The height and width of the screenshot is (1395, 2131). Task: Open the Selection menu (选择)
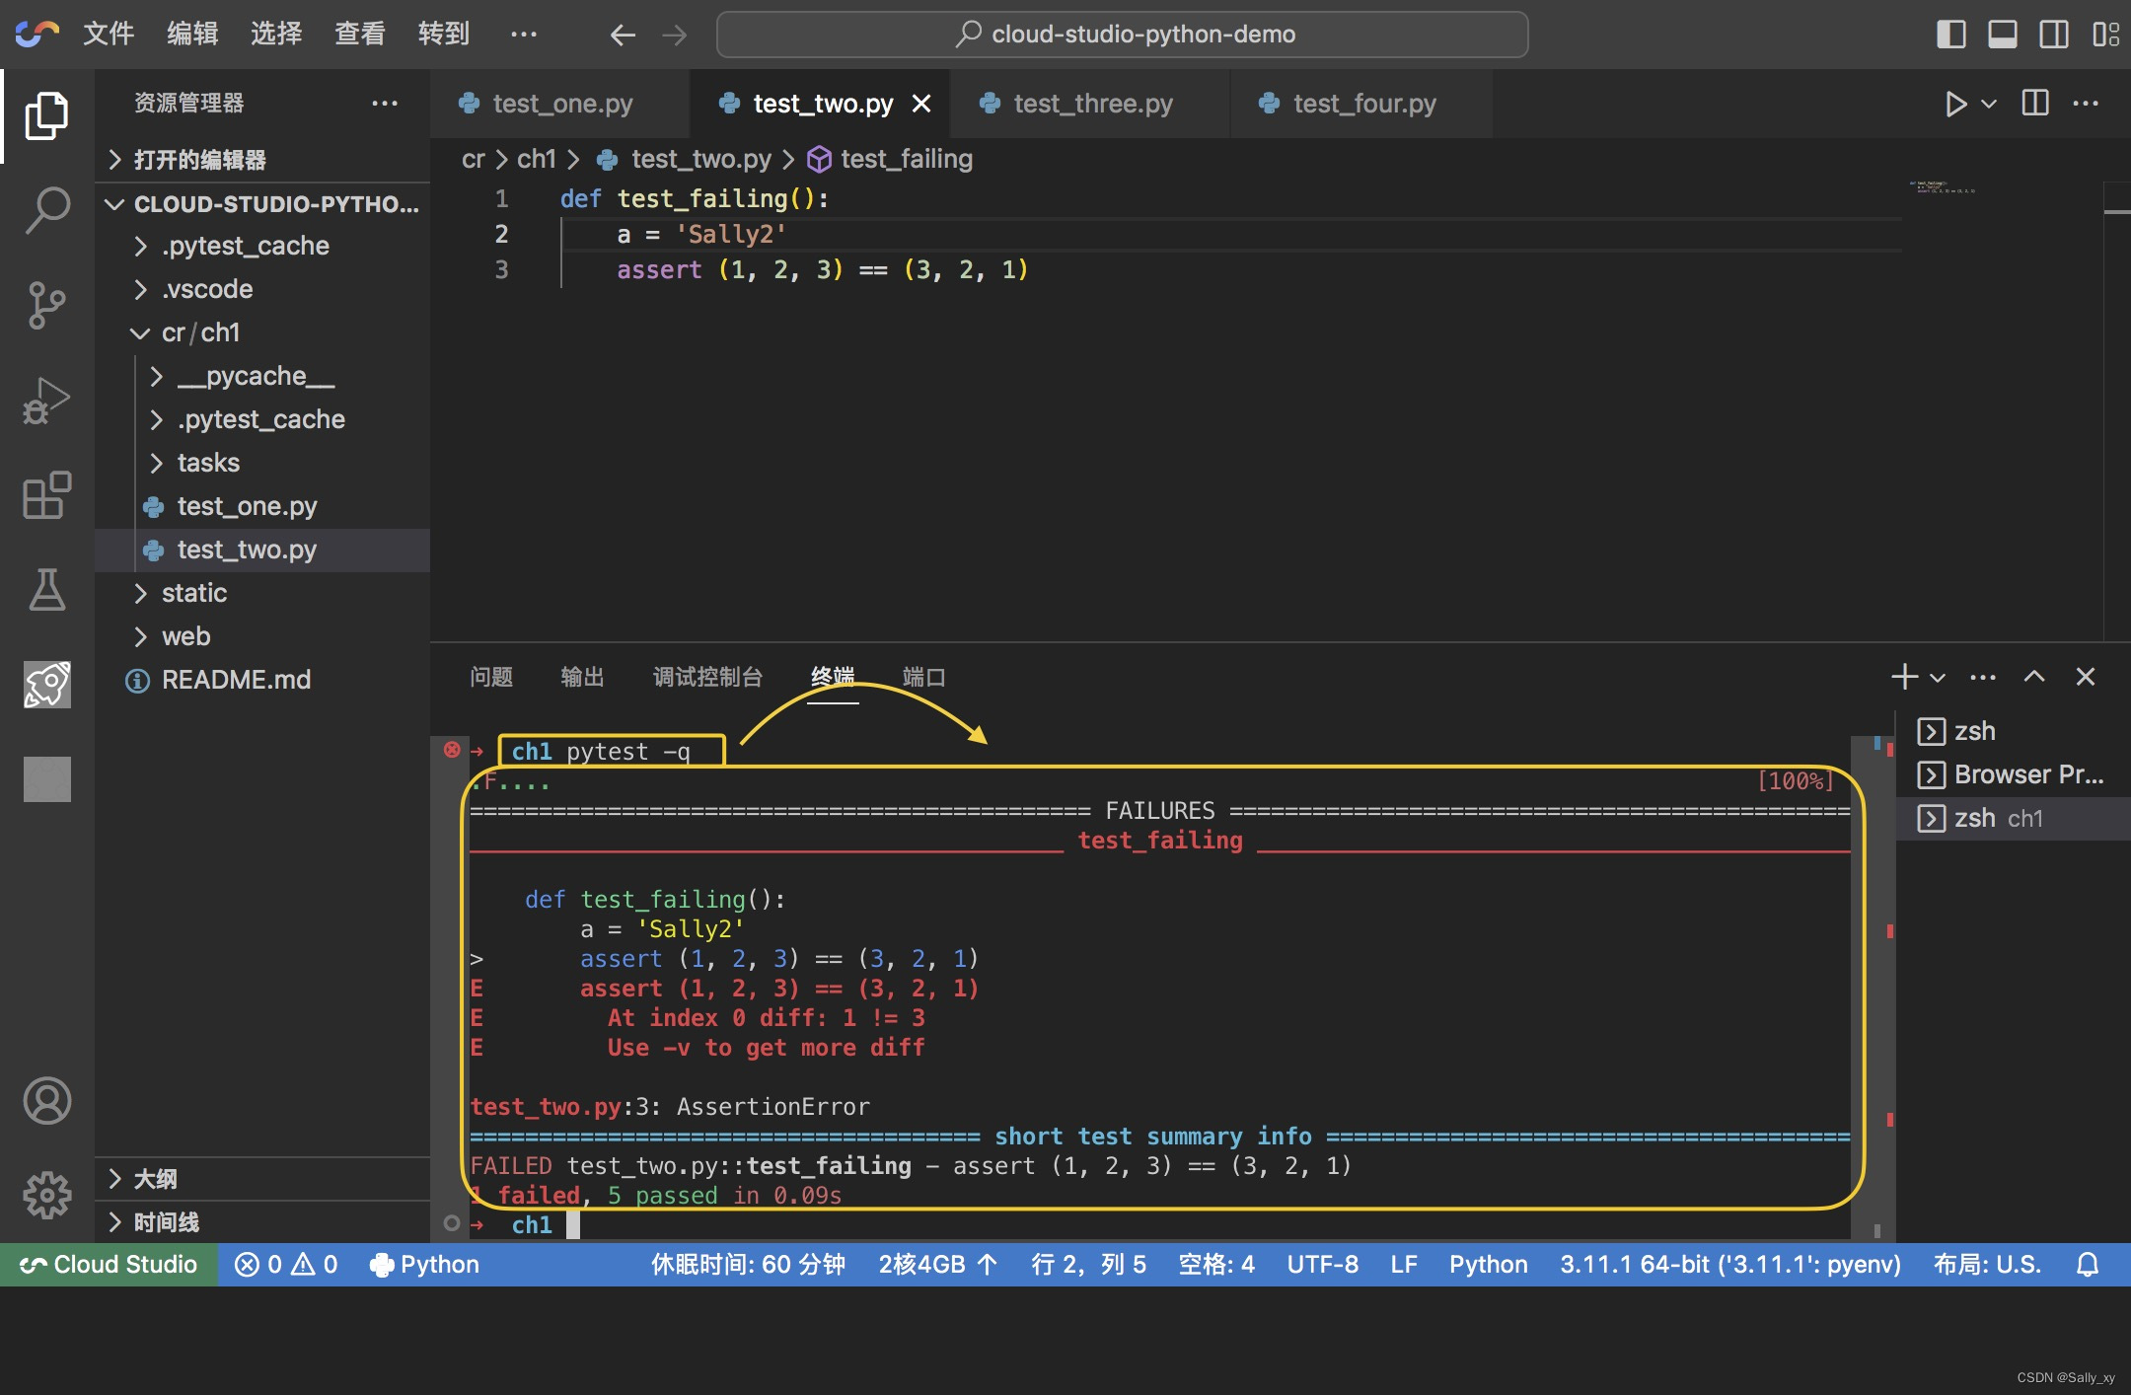[x=276, y=34]
